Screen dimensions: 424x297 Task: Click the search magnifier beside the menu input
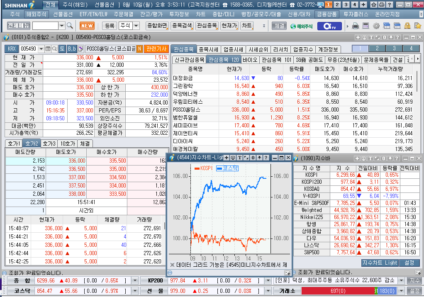tap(70, 26)
